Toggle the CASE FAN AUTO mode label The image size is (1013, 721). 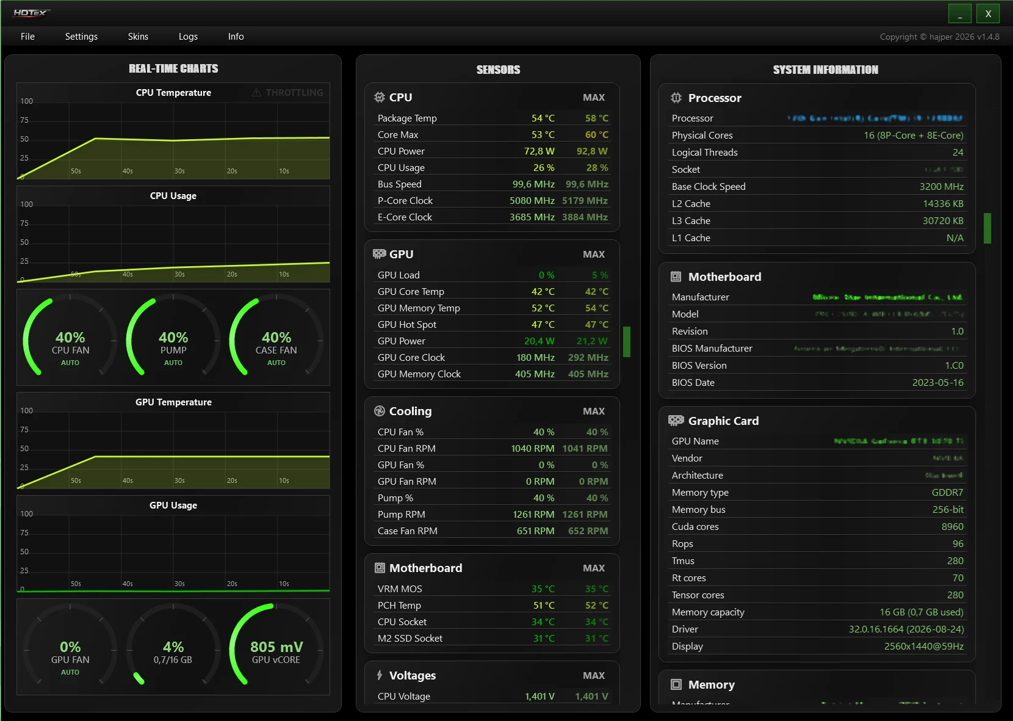click(276, 363)
